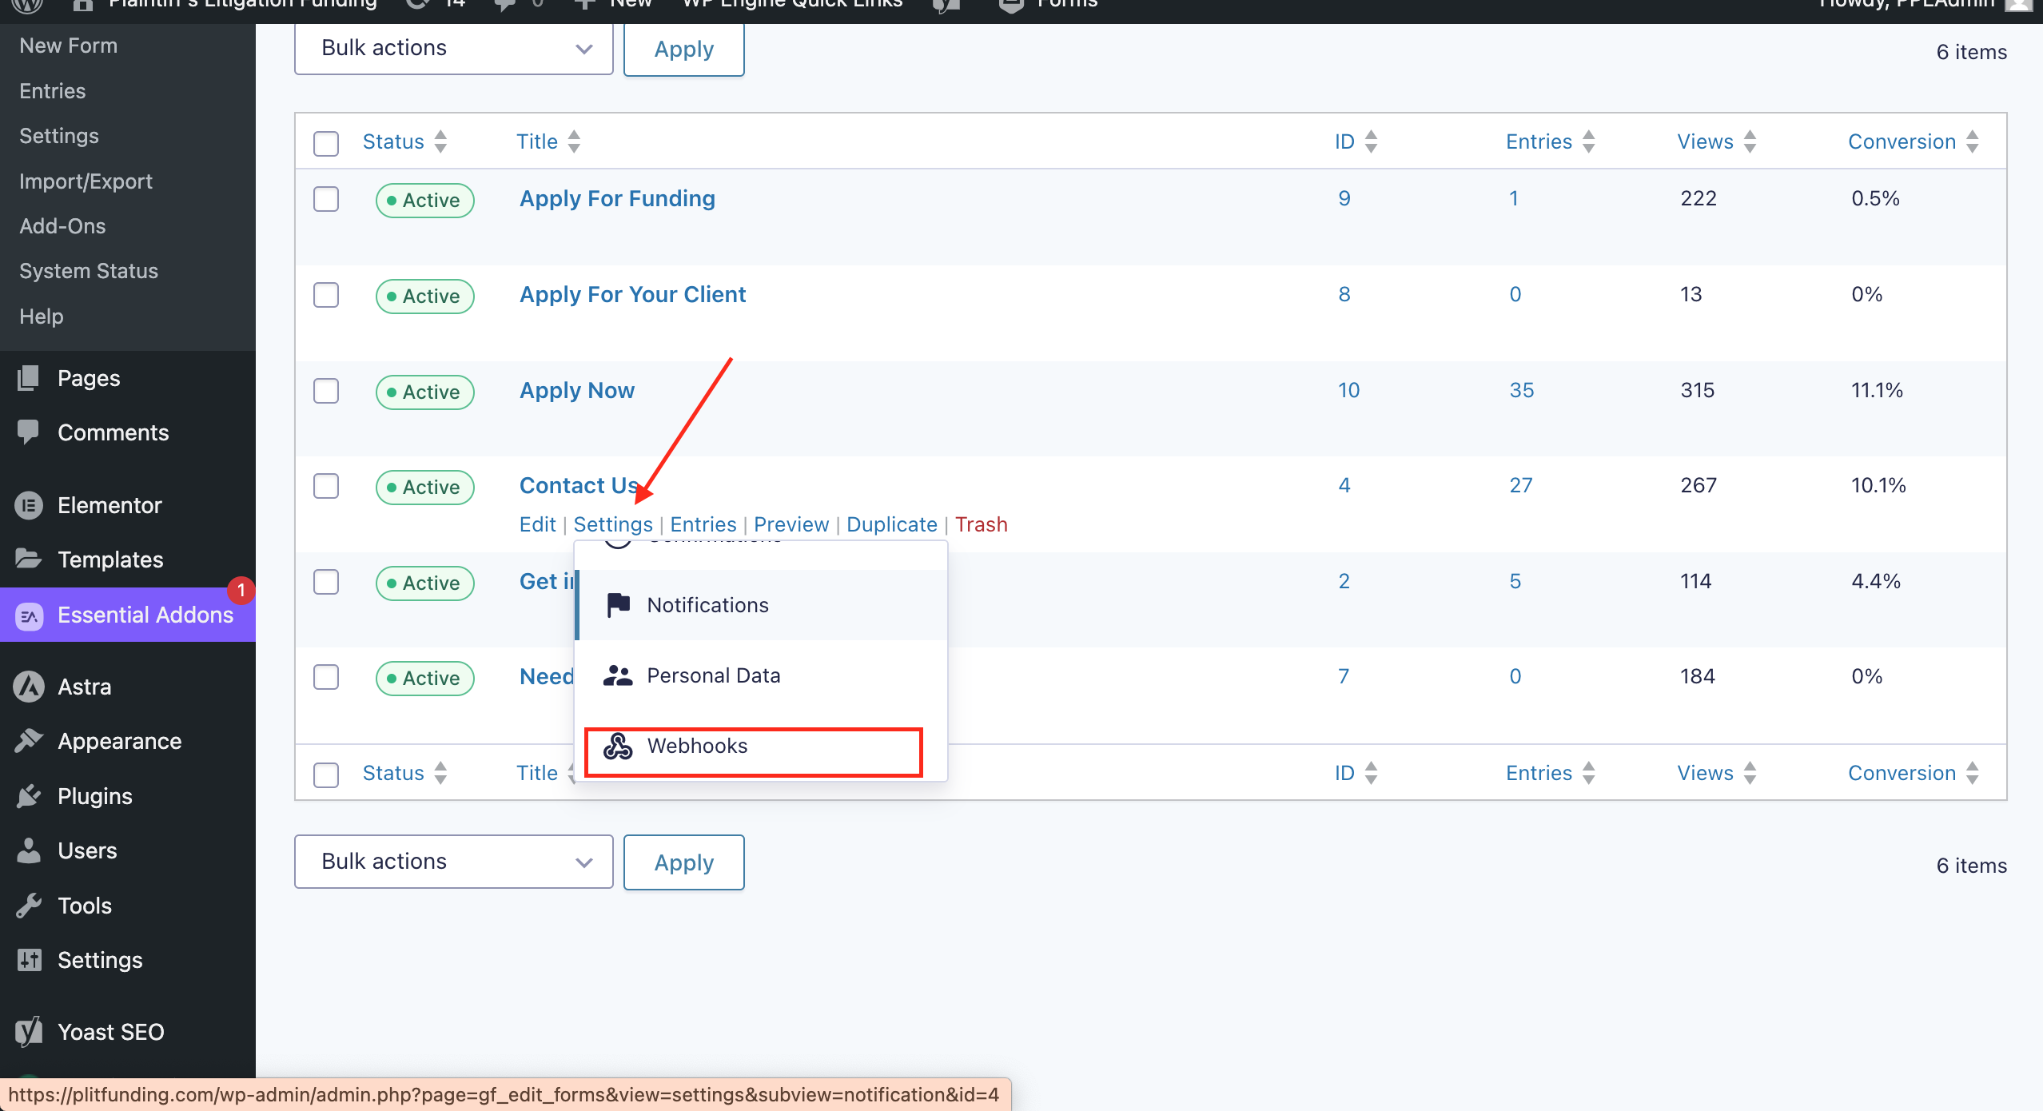The width and height of the screenshot is (2043, 1111).
Task: Click the Essential Addons sidebar icon
Action: 30,615
